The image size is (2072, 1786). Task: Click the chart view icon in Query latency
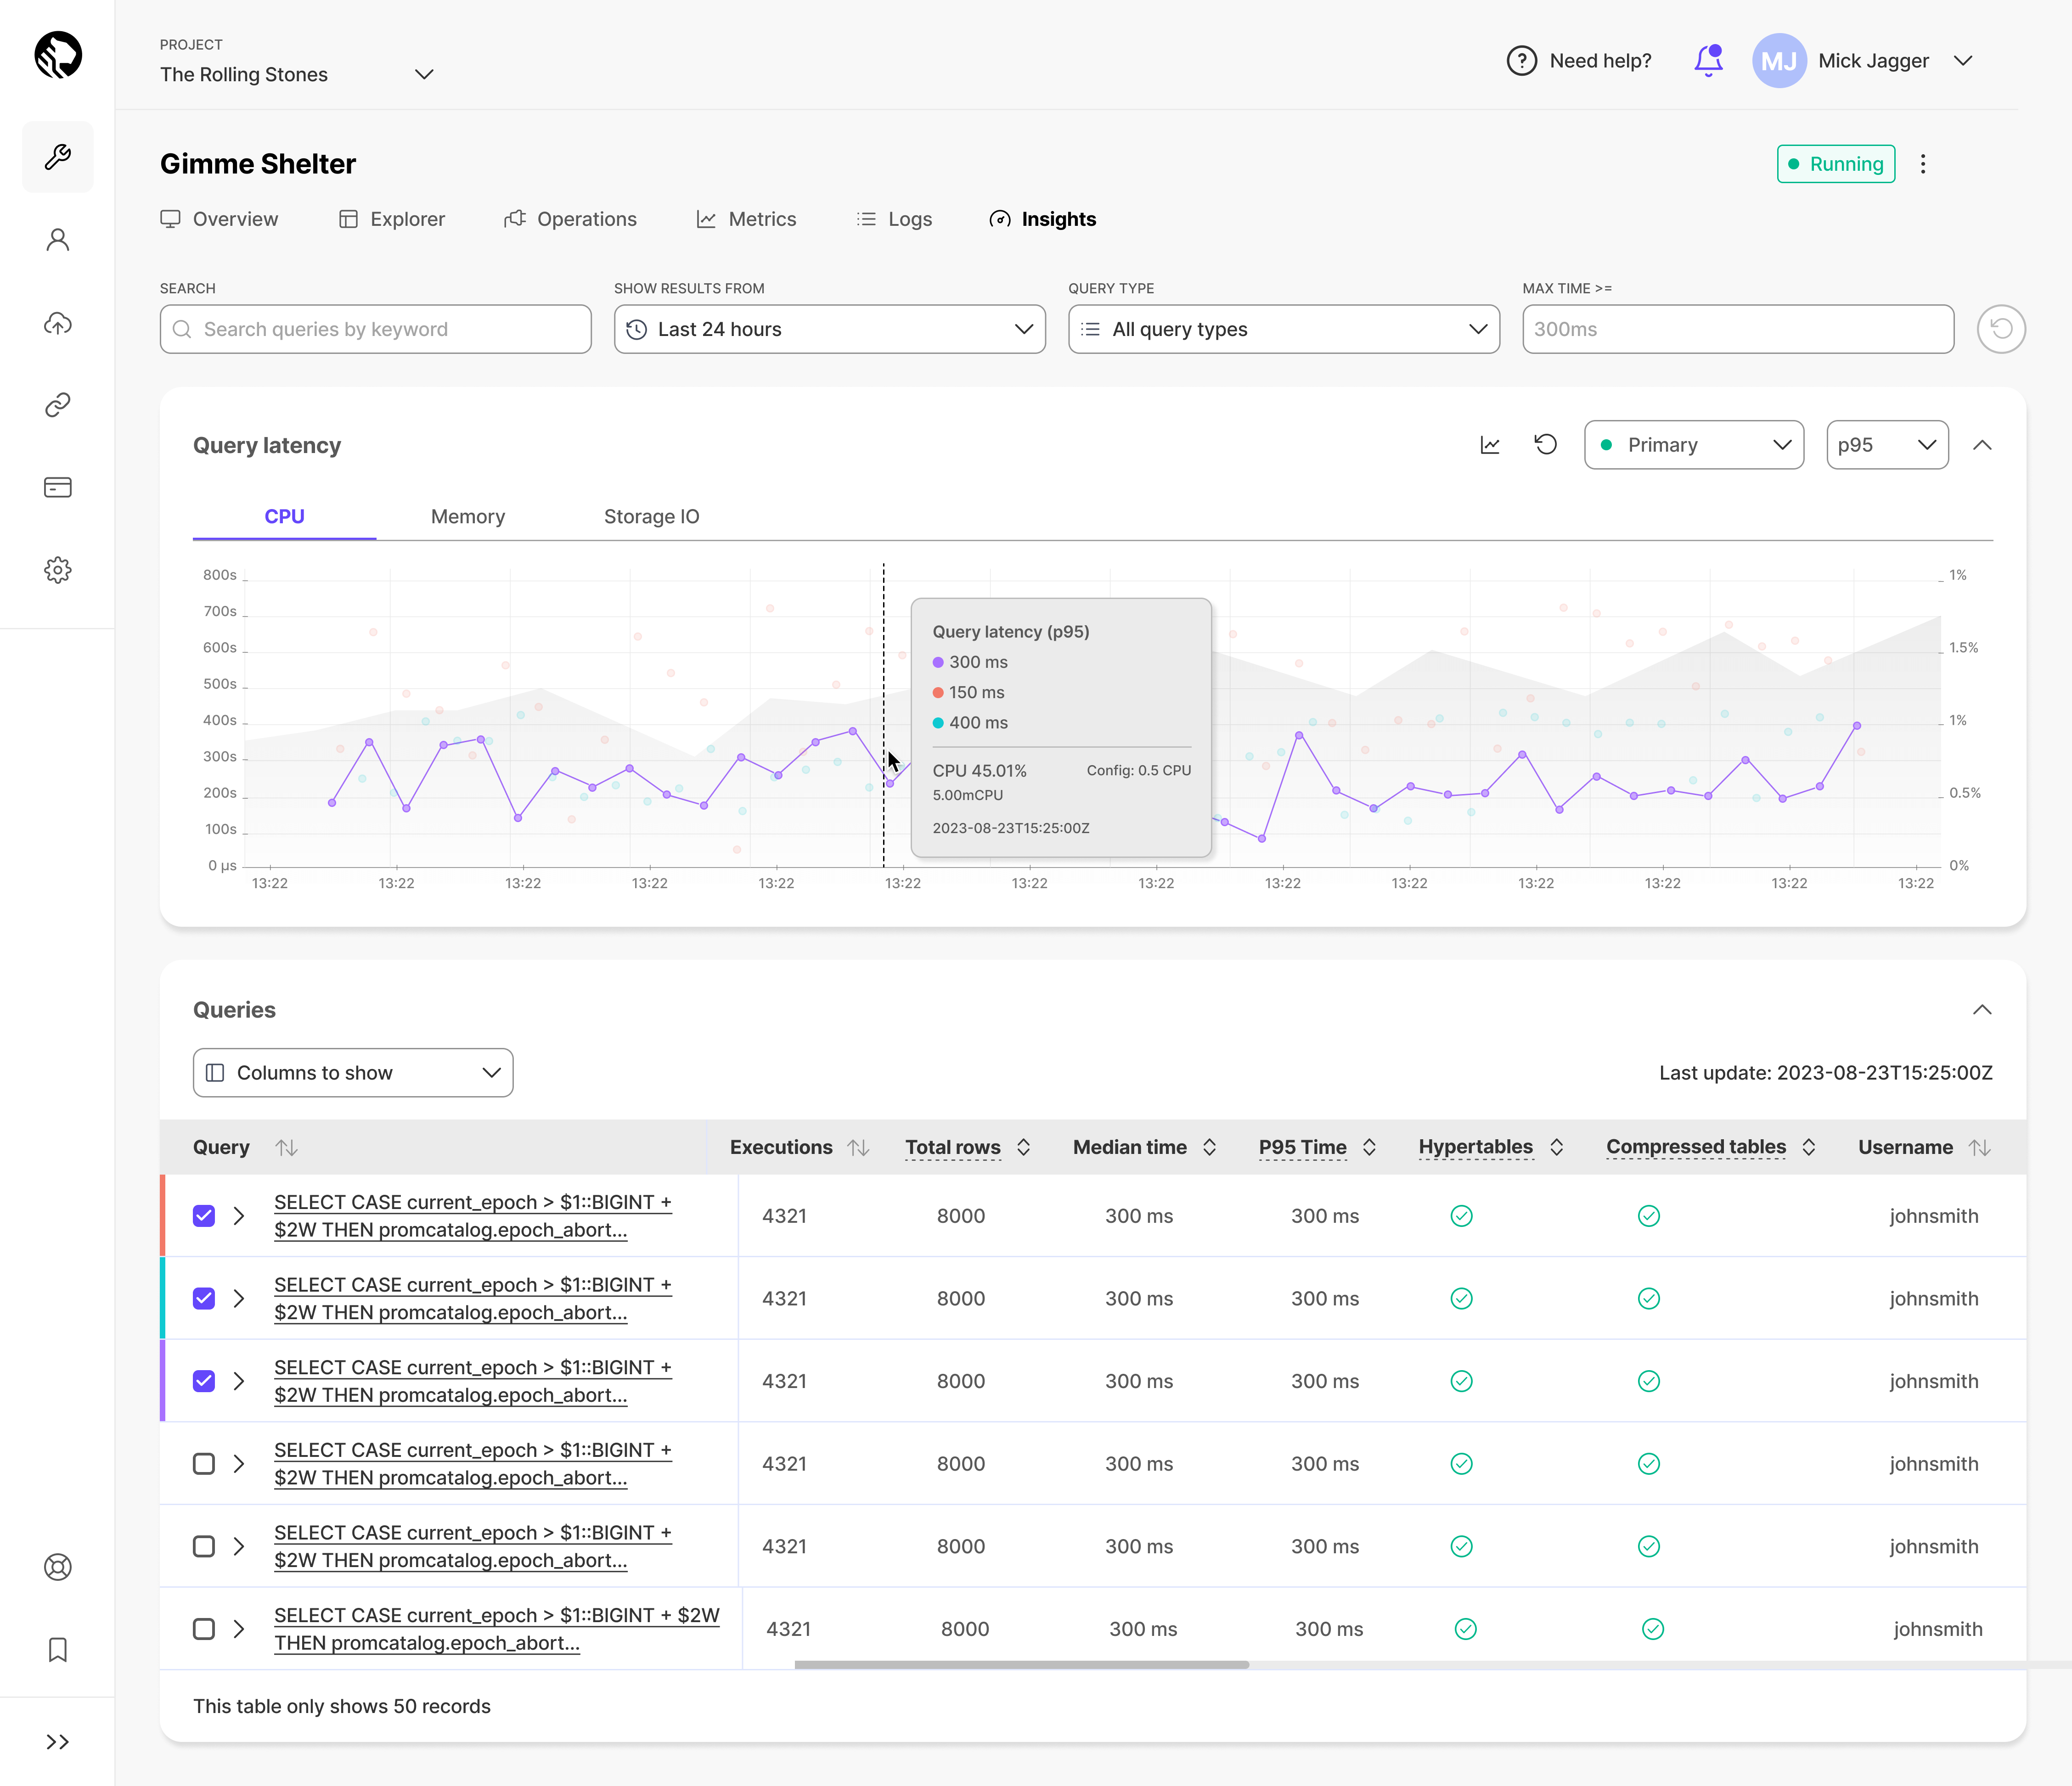point(1490,445)
